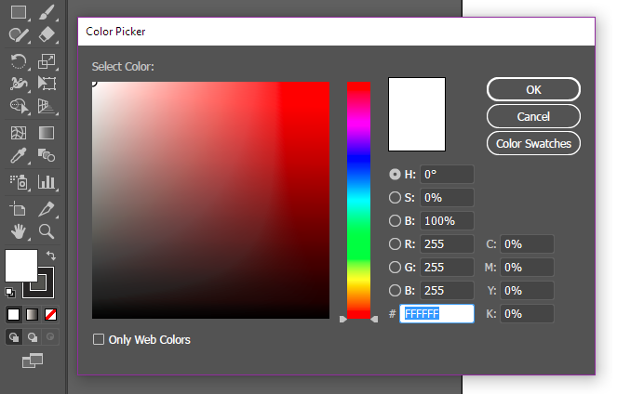Activate the Rotate tool
Screen dimensions: 617x394
(19, 61)
